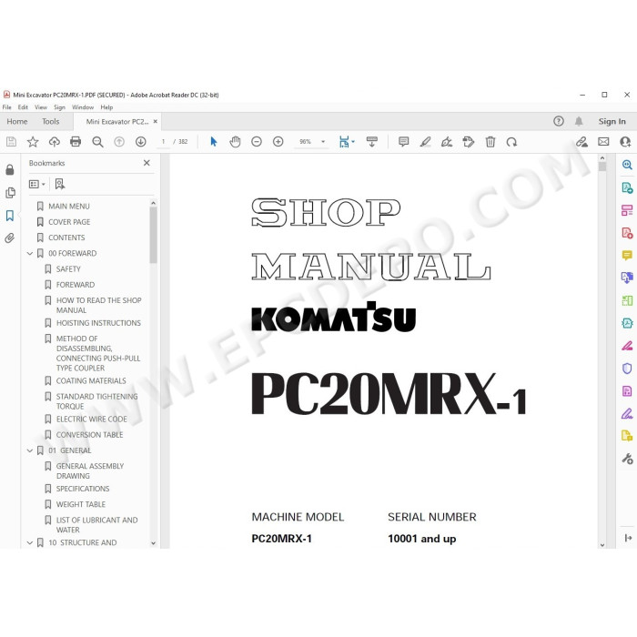
Task: Open the Comment tool in right pane
Action: point(627,255)
